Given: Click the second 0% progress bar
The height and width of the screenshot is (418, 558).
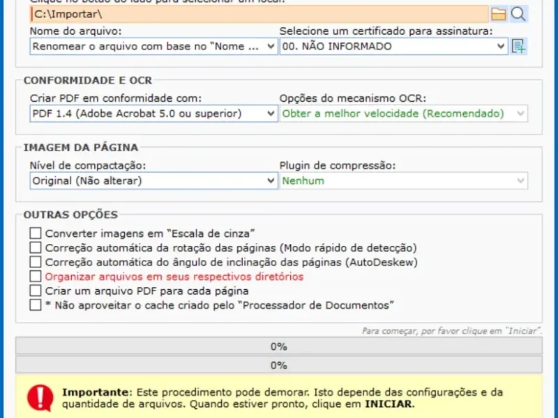Looking at the screenshot, I should tap(279, 365).
